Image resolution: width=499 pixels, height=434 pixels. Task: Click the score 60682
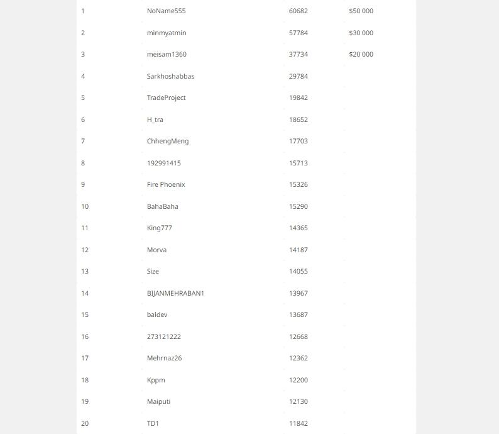pos(299,11)
